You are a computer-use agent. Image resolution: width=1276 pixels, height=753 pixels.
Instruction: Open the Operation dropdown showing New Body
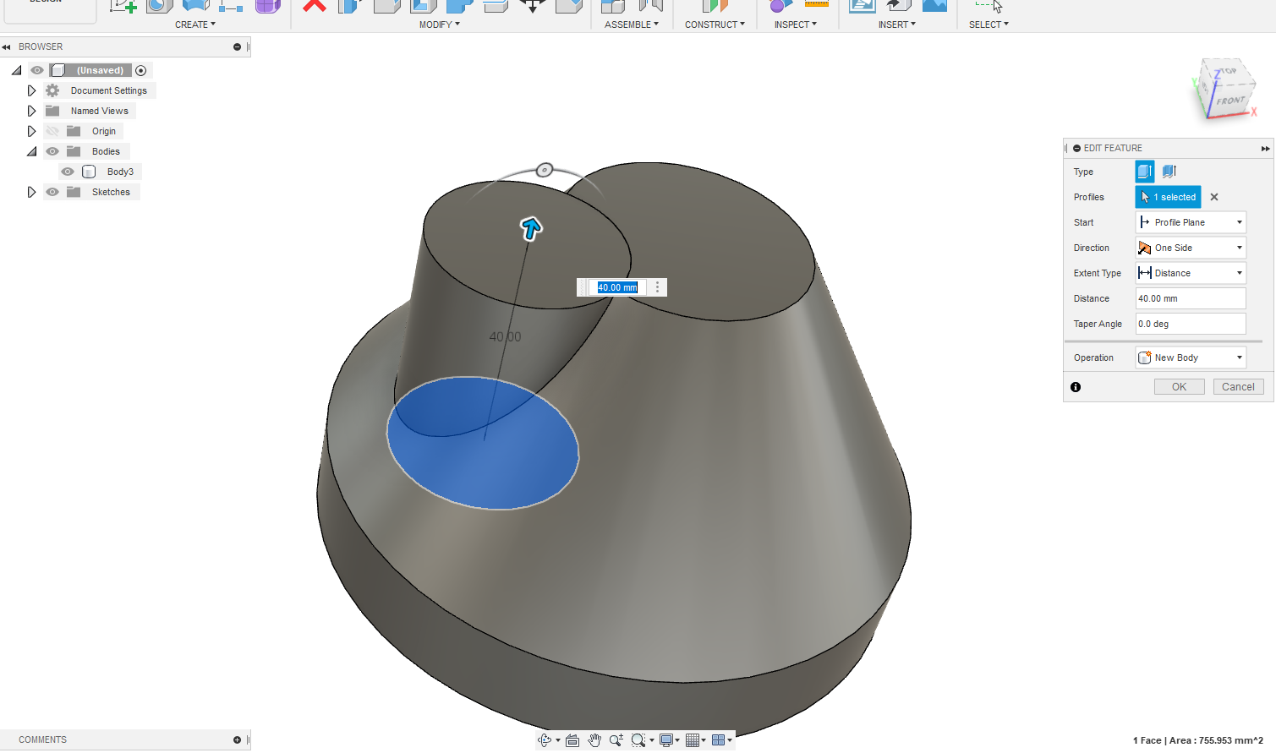click(x=1191, y=357)
